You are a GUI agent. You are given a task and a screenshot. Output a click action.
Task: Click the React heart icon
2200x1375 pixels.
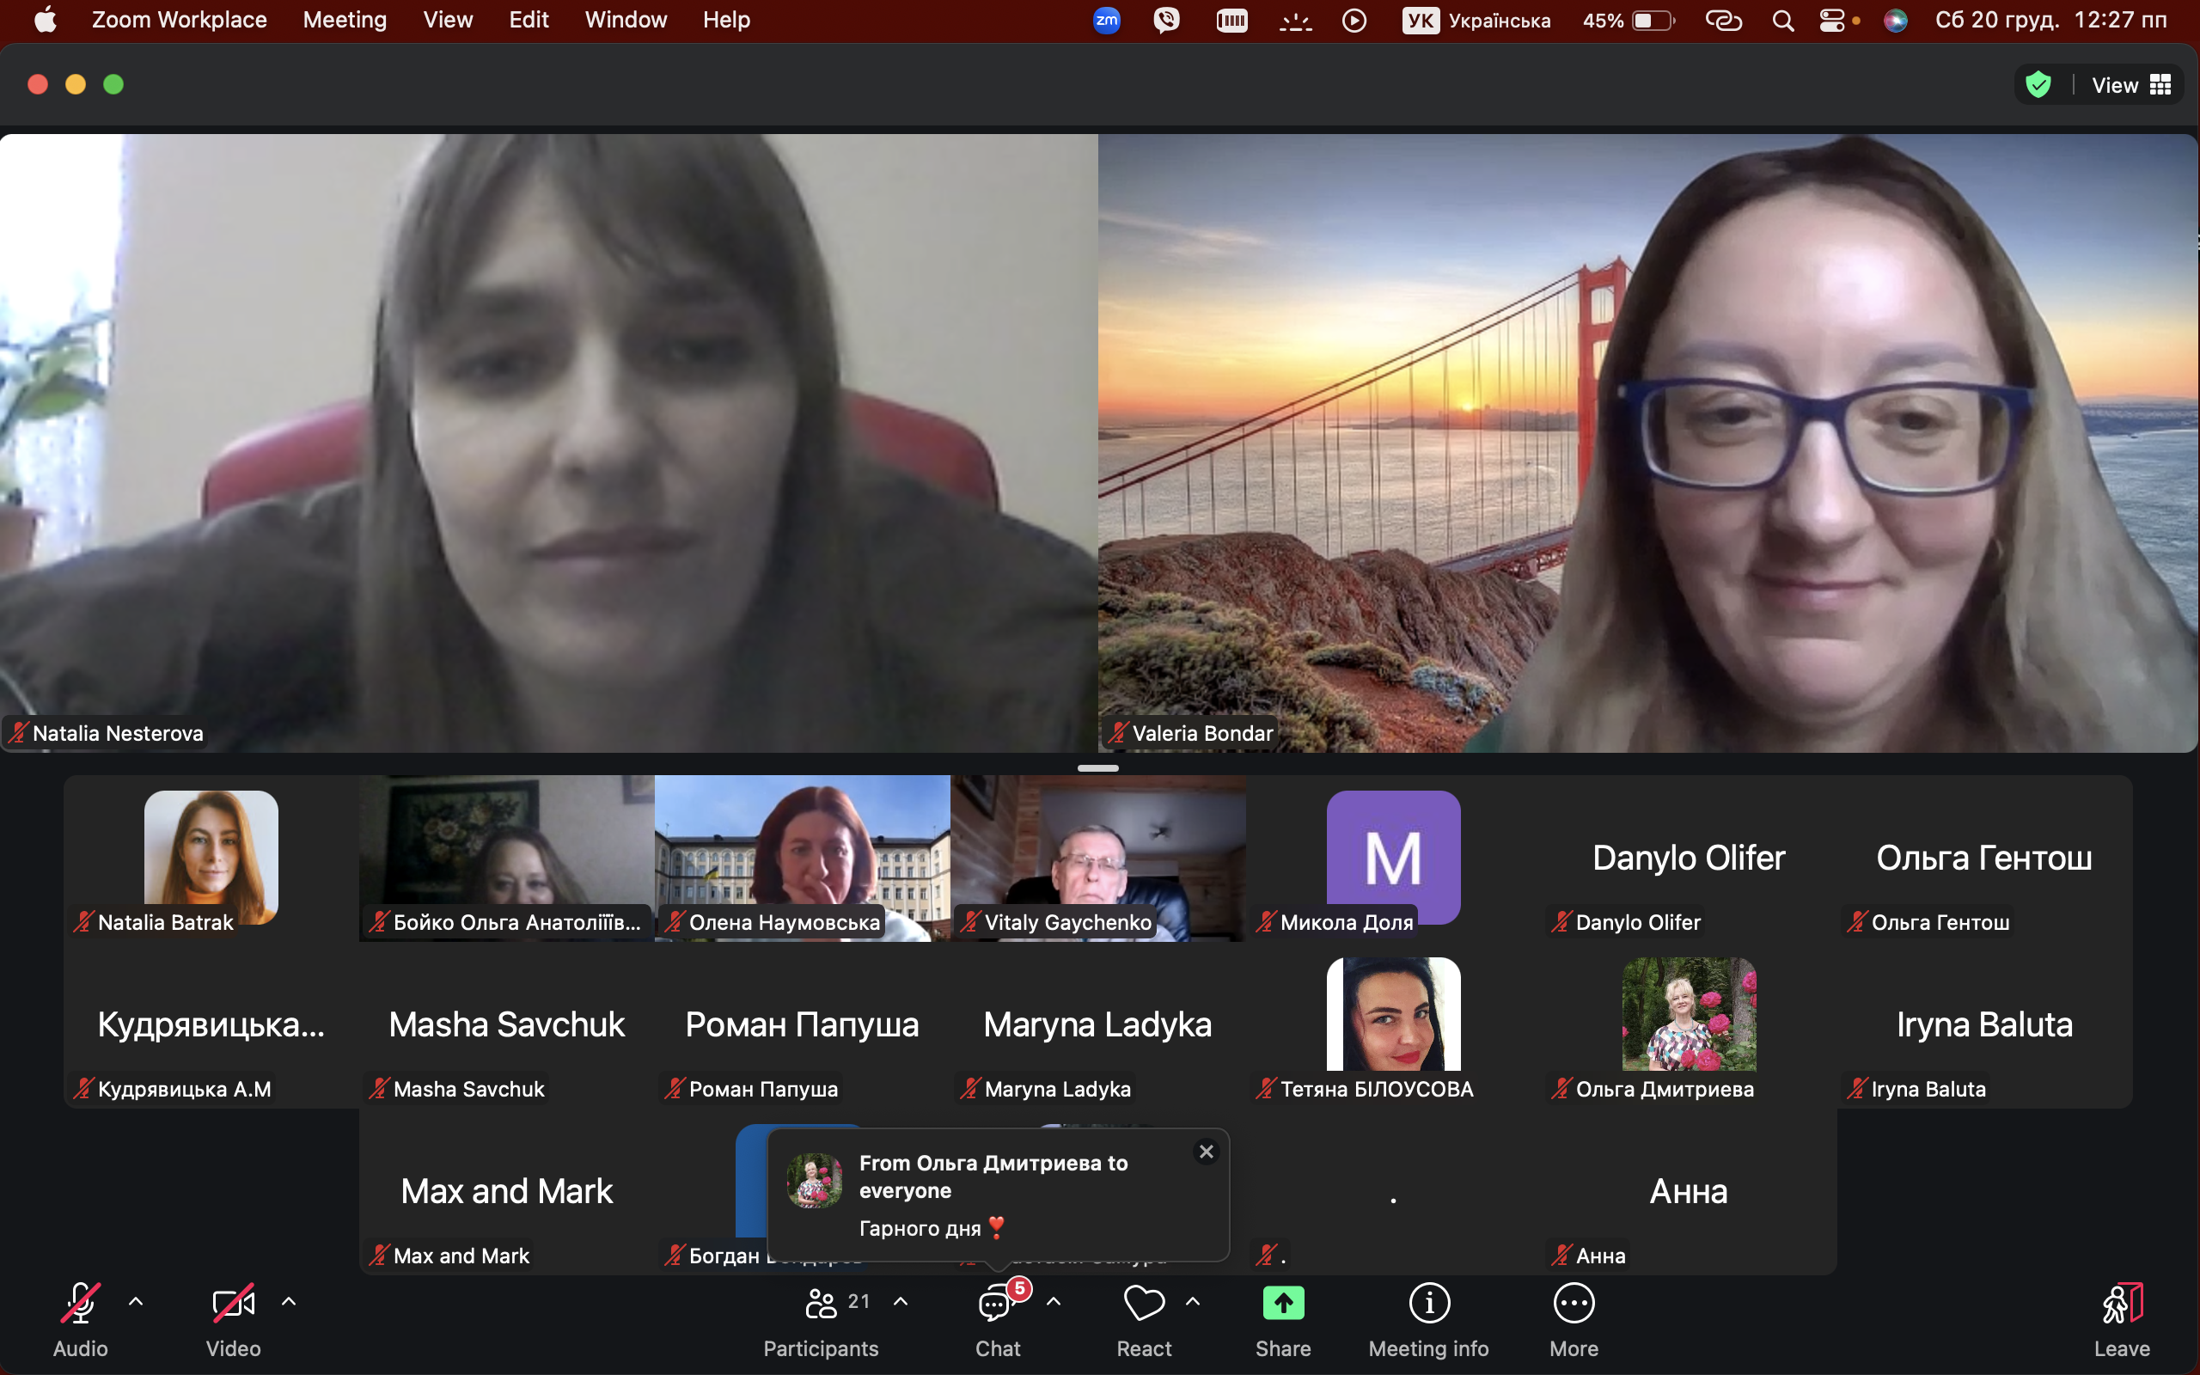[x=1144, y=1304]
